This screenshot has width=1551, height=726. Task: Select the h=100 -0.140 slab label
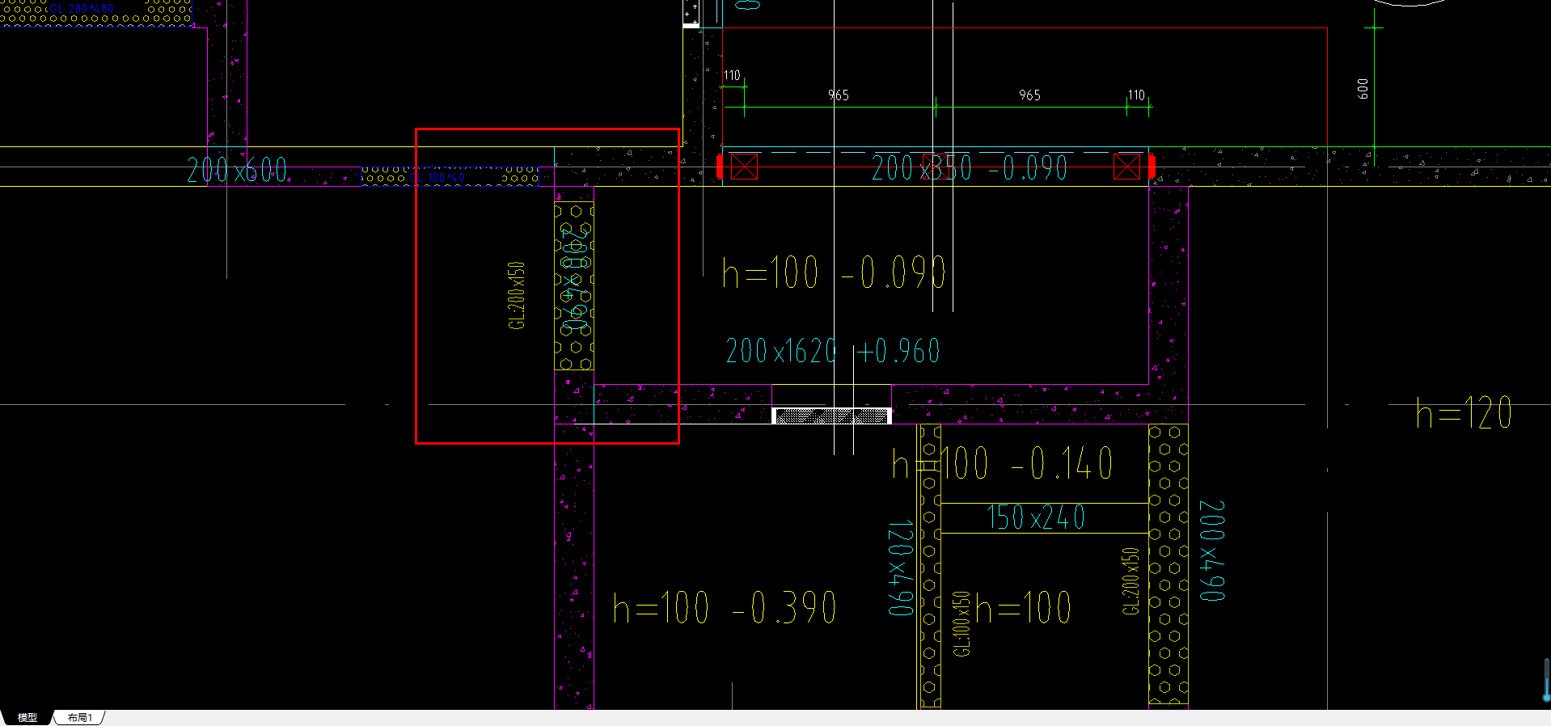point(1002,464)
